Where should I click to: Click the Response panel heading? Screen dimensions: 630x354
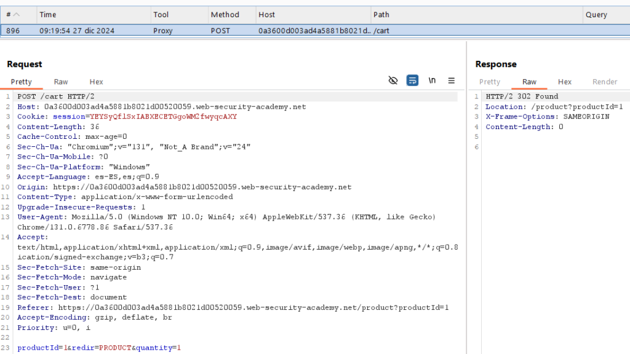click(496, 64)
